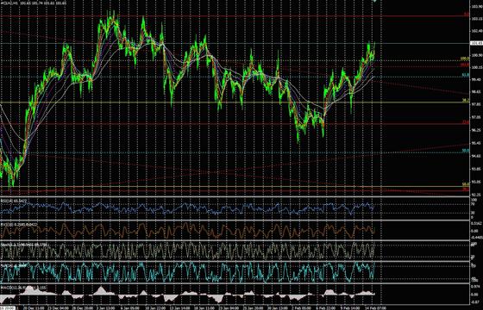Click the 38.2 Fibonacci level label
The height and width of the screenshot is (310, 483).
coord(466,101)
